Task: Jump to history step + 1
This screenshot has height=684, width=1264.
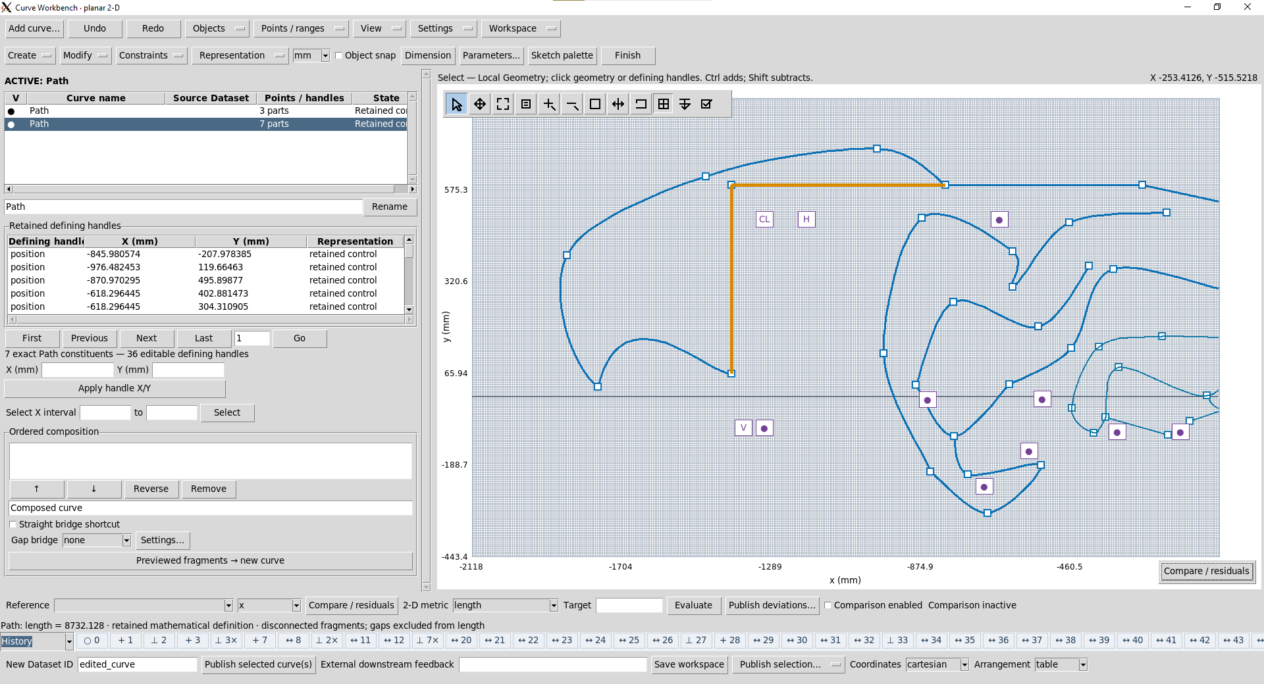Action: click(126, 640)
